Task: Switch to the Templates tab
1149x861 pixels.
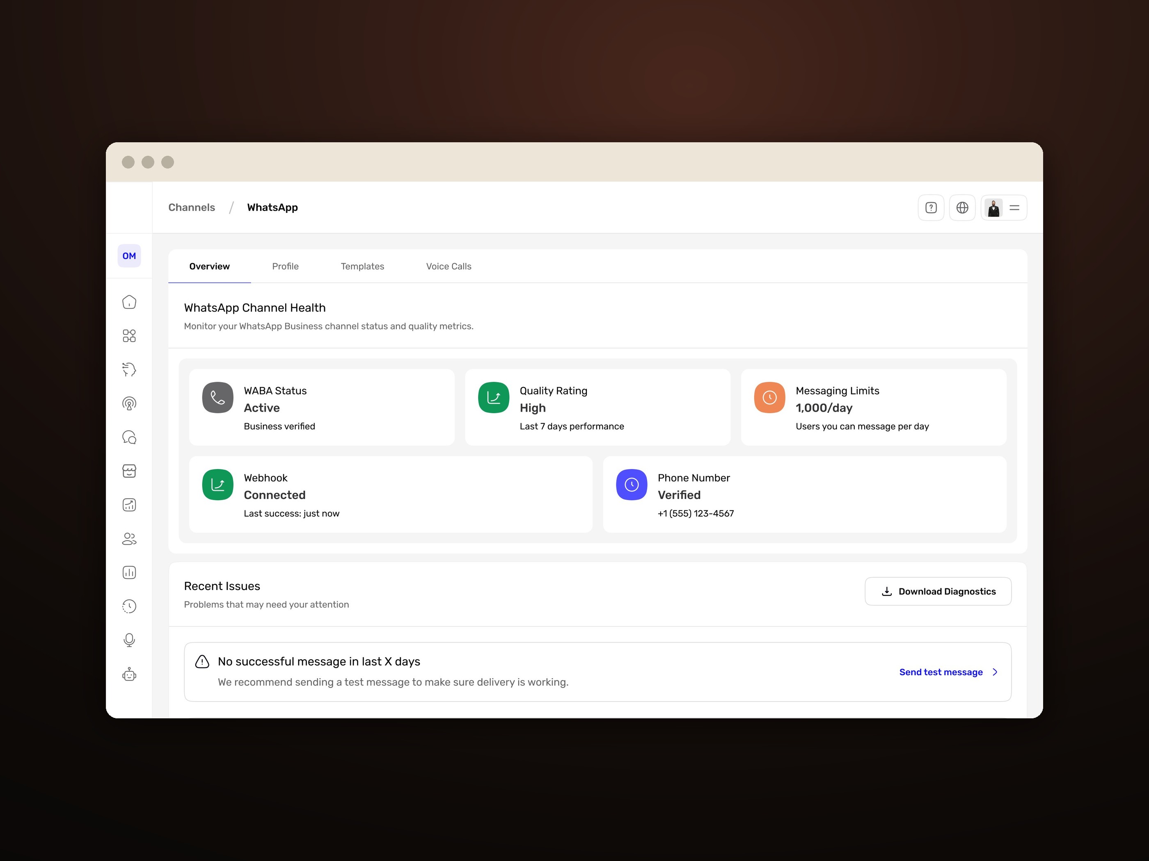Action: [363, 266]
